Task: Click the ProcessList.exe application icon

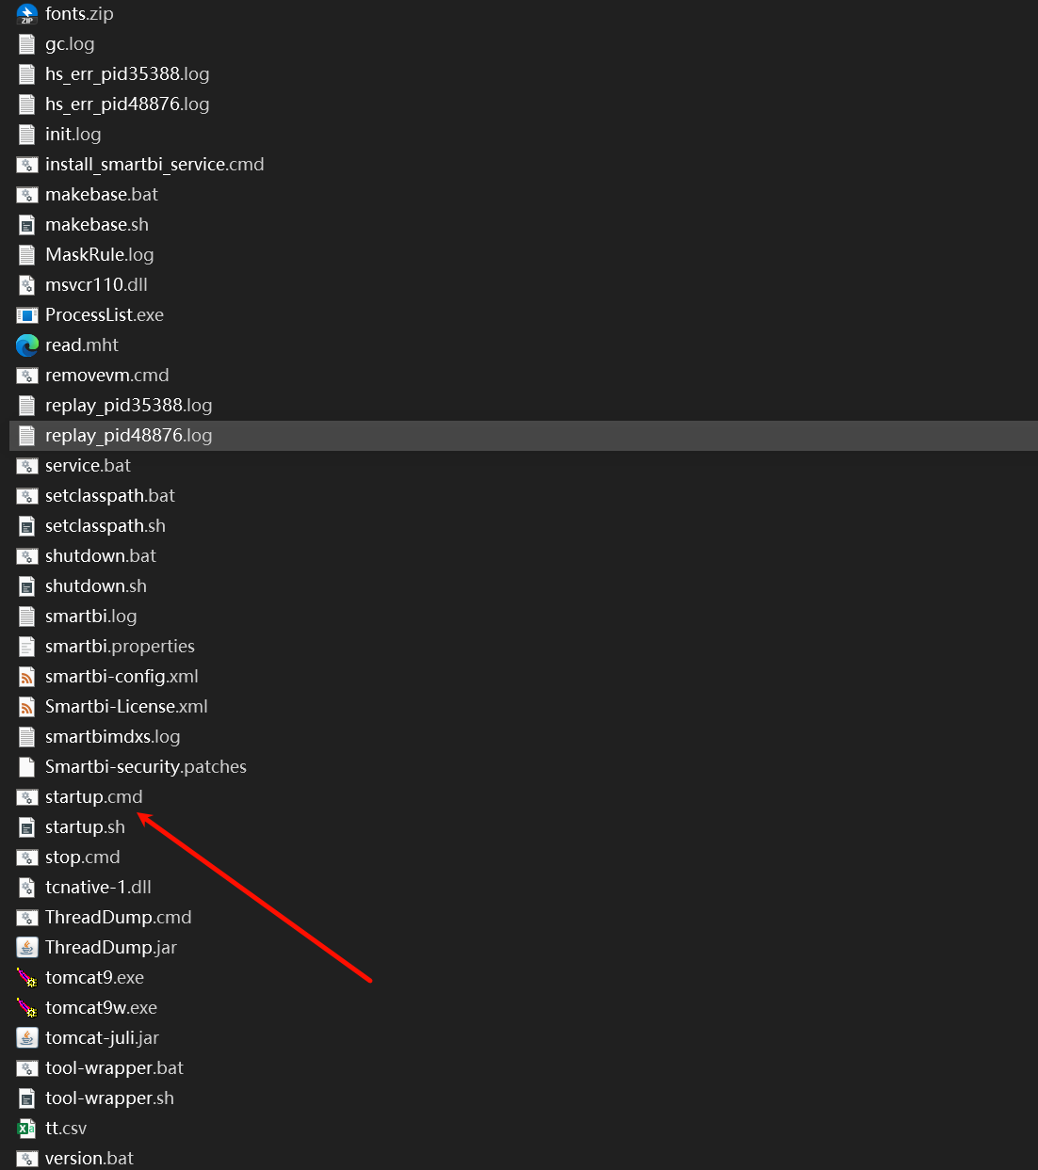Action: coord(27,315)
